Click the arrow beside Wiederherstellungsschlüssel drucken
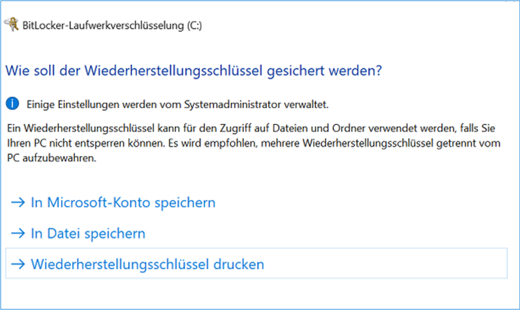This screenshot has height=310, width=520. point(18,264)
